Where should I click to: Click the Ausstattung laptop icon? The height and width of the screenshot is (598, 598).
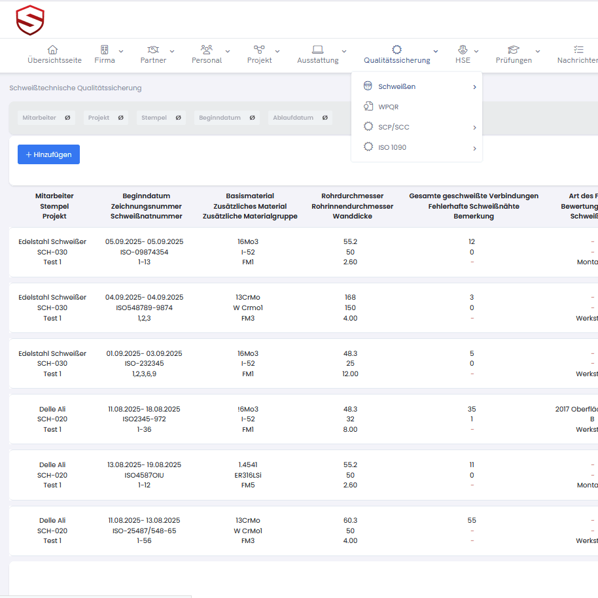click(318, 50)
